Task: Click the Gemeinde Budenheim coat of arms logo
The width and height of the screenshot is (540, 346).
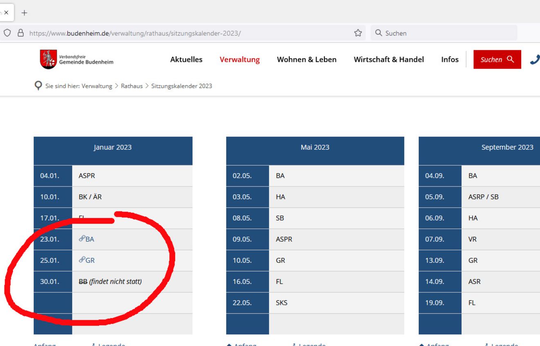Action: pyautogui.click(x=48, y=59)
